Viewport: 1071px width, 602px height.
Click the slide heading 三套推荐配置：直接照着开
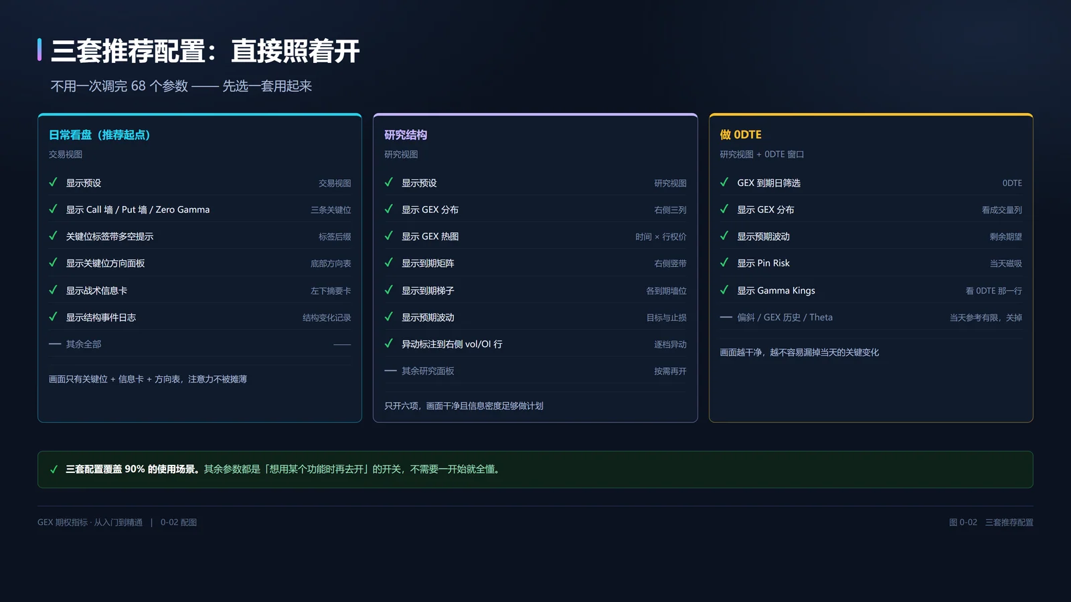(205, 51)
